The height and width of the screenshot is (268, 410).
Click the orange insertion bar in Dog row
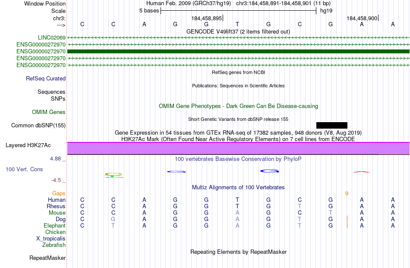[347, 219]
